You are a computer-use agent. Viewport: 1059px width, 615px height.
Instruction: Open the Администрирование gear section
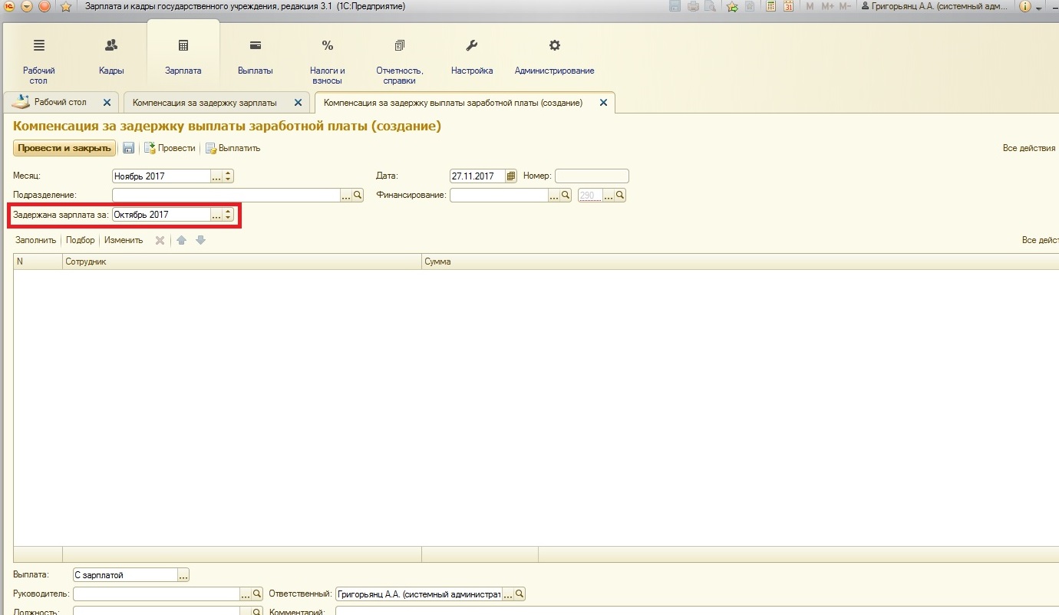(x=554, y=57)
